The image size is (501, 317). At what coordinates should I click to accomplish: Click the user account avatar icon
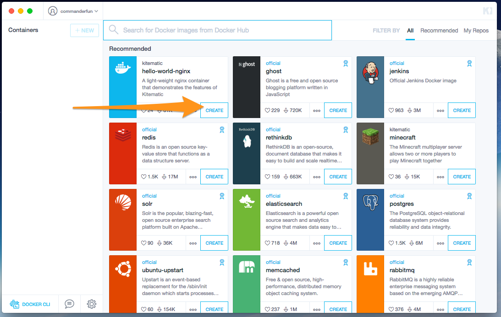53,11
